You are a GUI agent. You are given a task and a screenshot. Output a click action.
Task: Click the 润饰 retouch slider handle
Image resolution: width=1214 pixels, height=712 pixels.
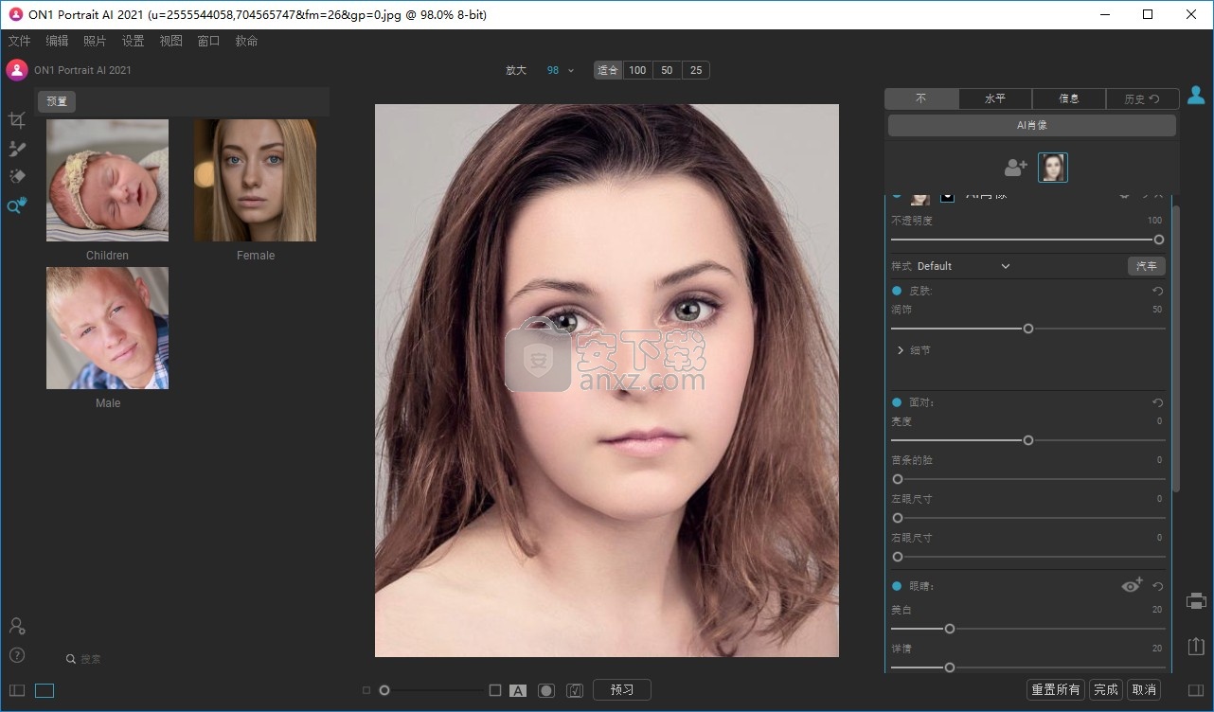click(1028, 329)
